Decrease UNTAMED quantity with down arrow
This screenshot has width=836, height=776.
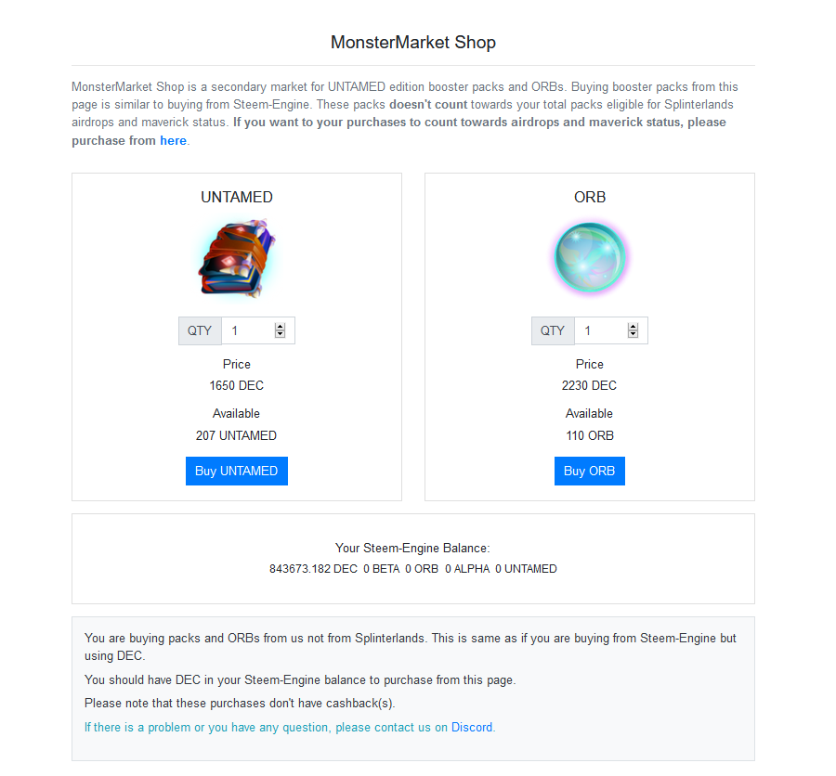tap(280, 334)
